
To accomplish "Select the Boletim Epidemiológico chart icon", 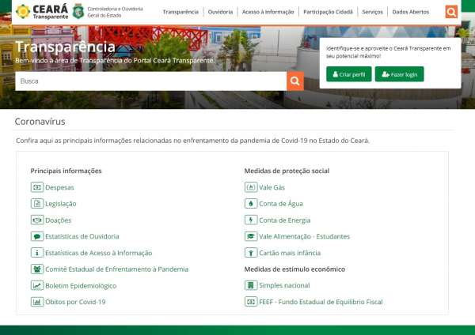I will [x=37, y=285].
